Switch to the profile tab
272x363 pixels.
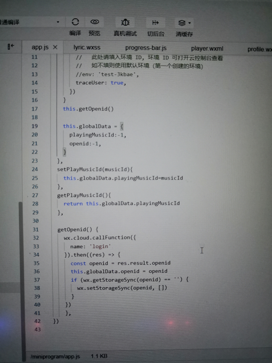pyautogui.click(x=259, y=49)
